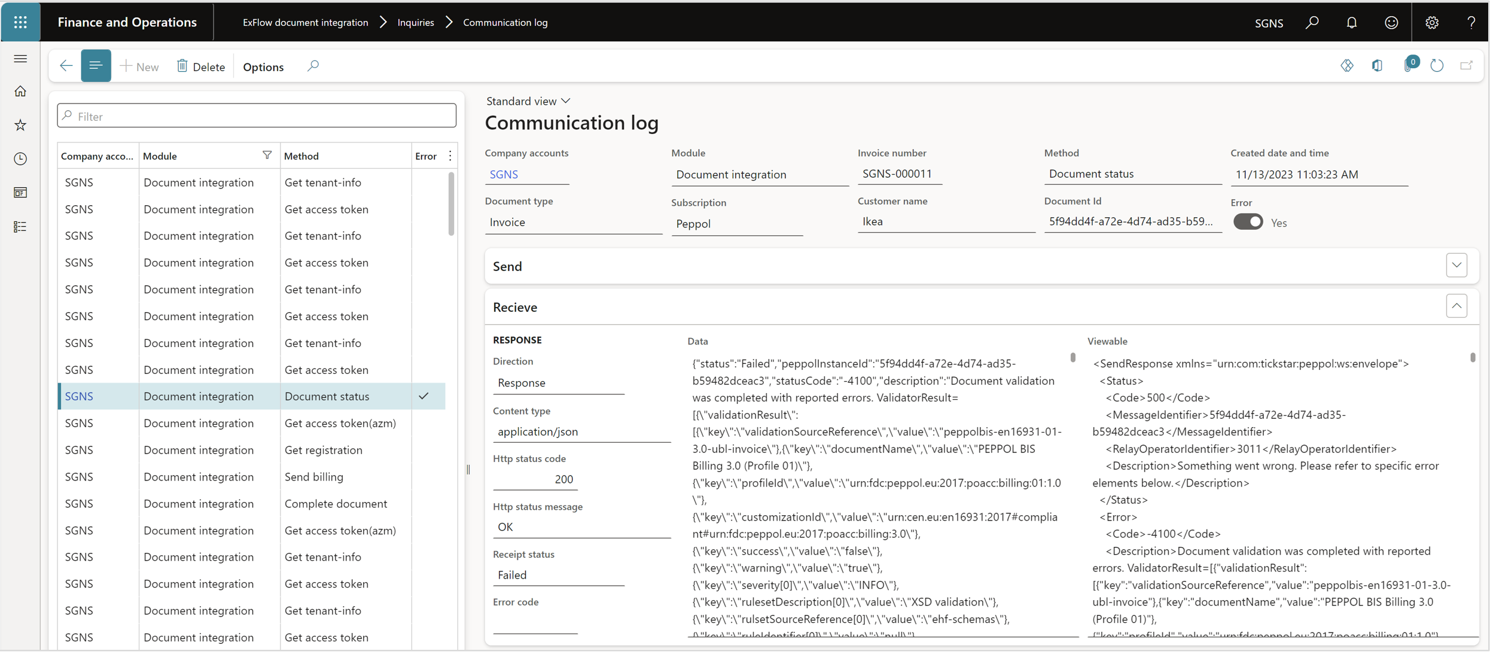1490x657 pixels.
Task: Open the settings gear
Action: pyautogui.click(x=1432, y=23)
